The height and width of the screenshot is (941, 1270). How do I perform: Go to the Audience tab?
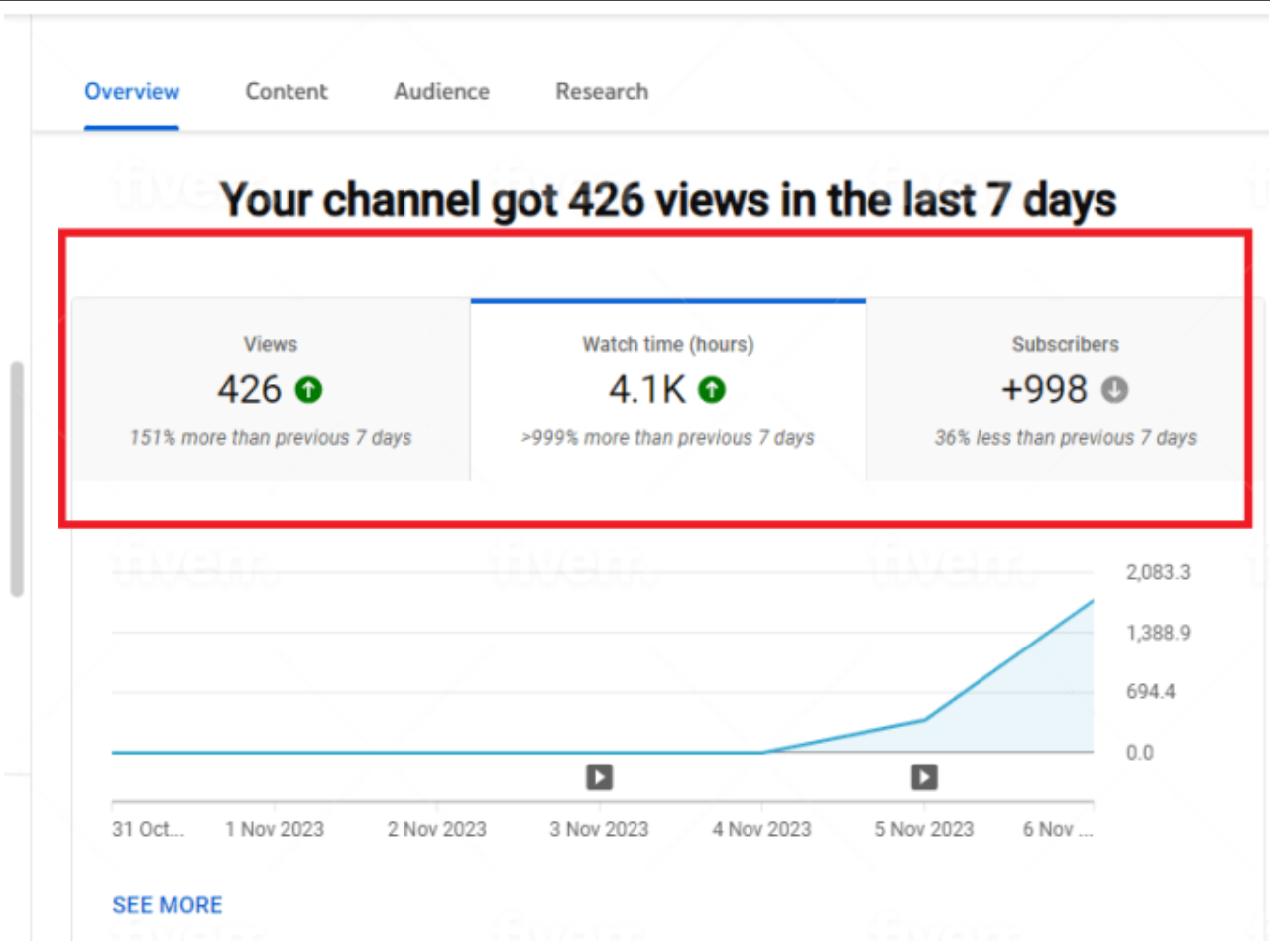(441, 92)
